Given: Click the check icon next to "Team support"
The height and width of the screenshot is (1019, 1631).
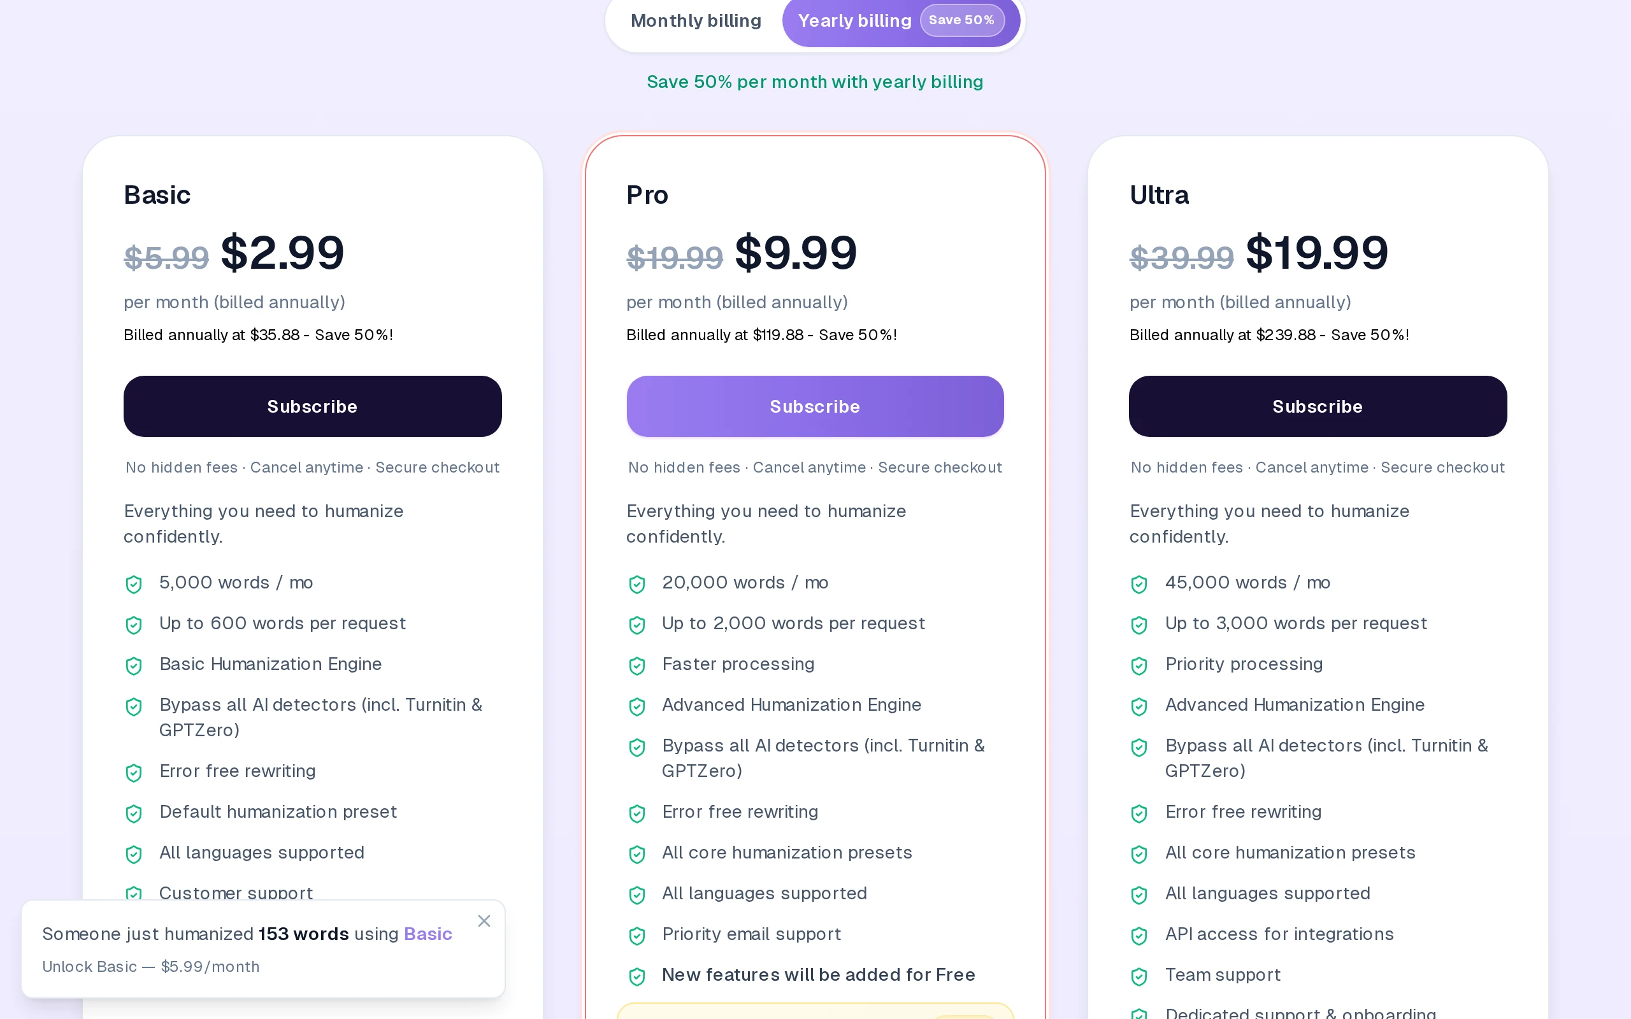Looking at the screenshot, I should 1139,976.
